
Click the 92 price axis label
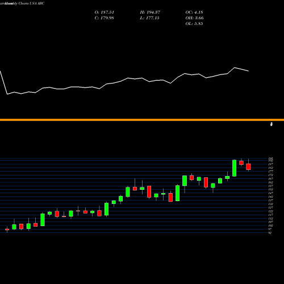270,233
